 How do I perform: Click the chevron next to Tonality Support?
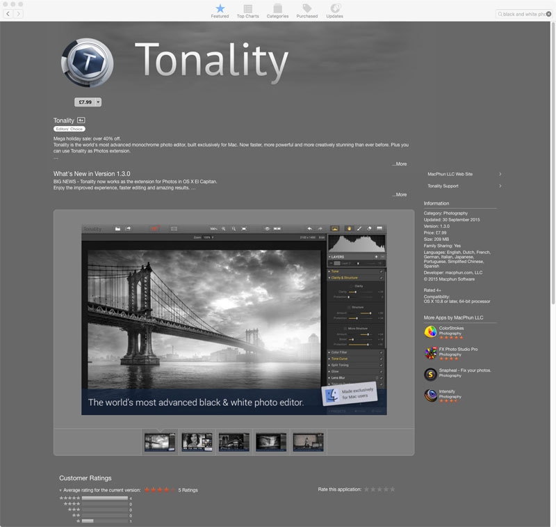500,186
